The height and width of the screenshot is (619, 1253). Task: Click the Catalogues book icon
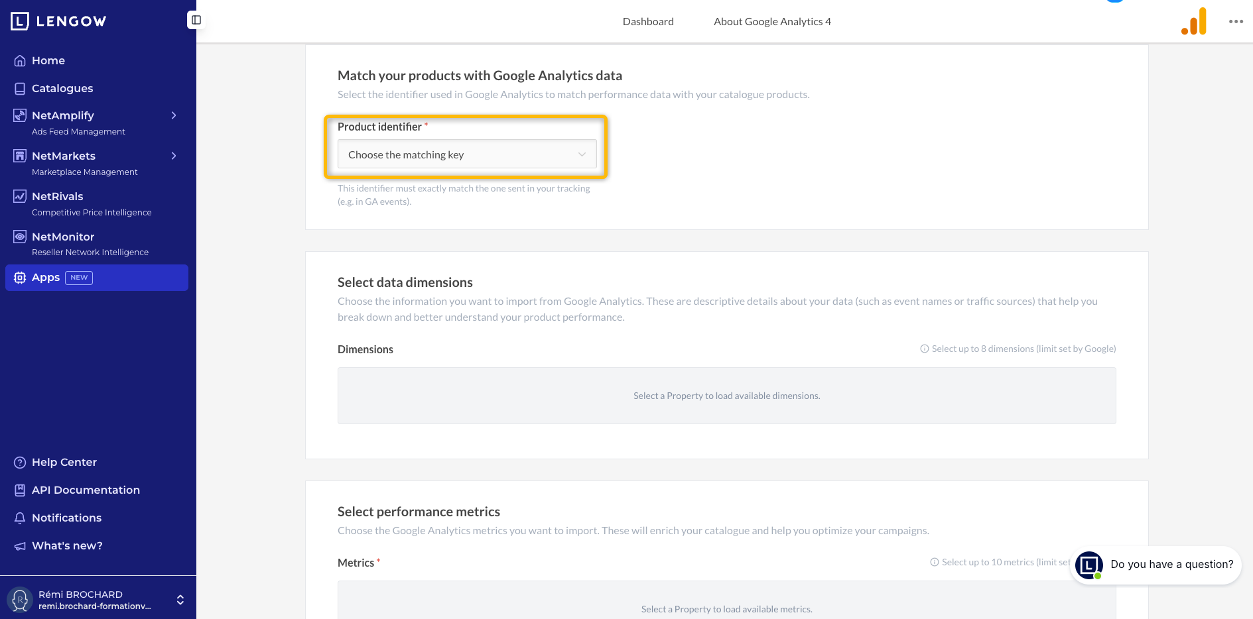point(20,89)
